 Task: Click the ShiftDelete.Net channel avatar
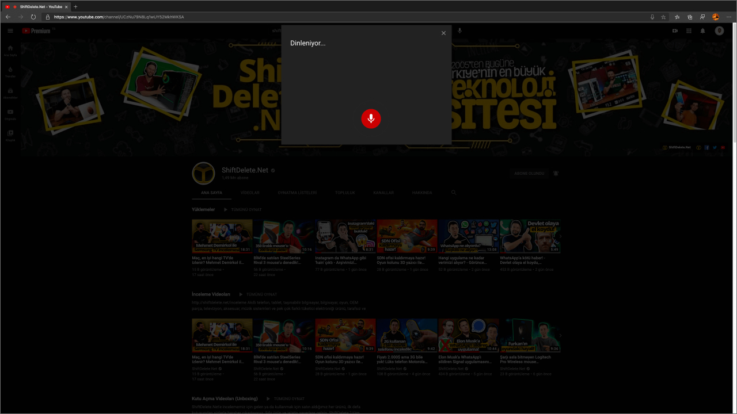[x=203, y=173]
